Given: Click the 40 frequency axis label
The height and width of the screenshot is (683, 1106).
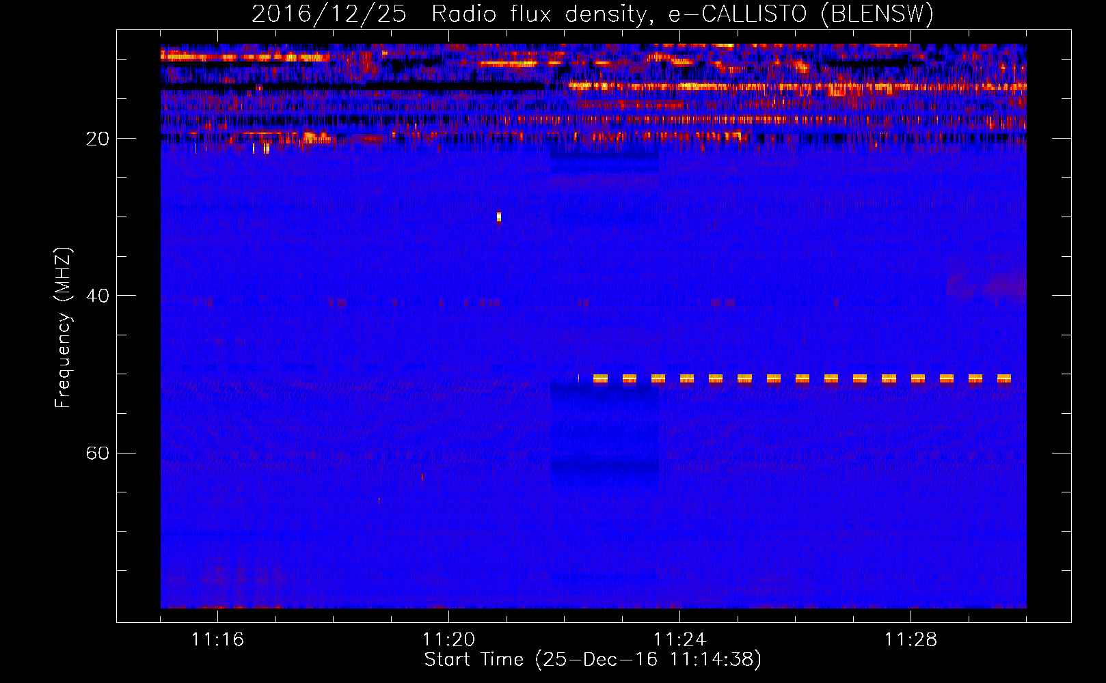Looking at the screenshot, I should (x=98, y=296).
